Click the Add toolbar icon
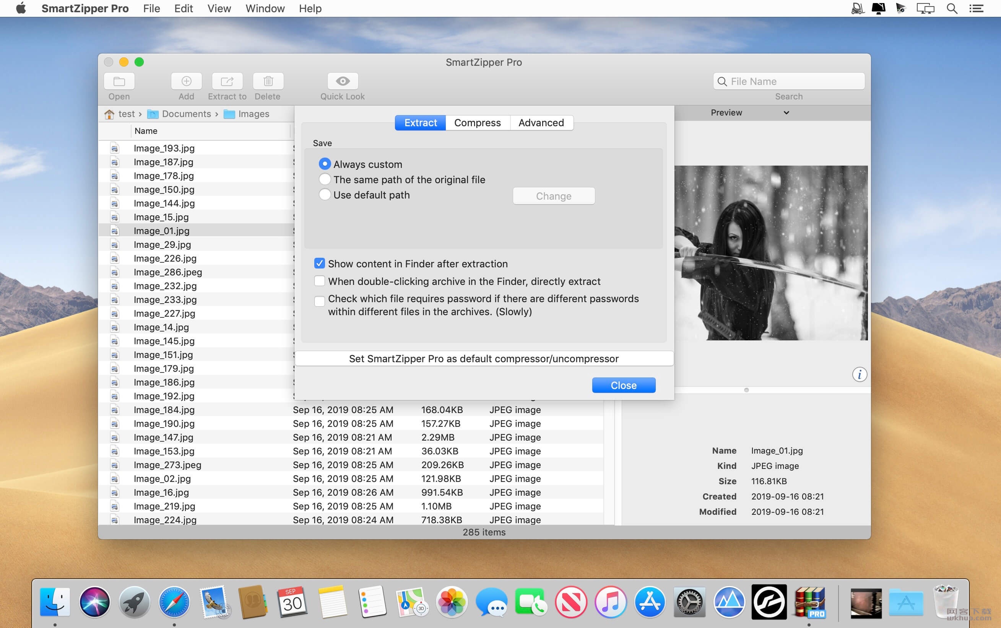The width and height of the screenshot is (1001, 628). 187,81
